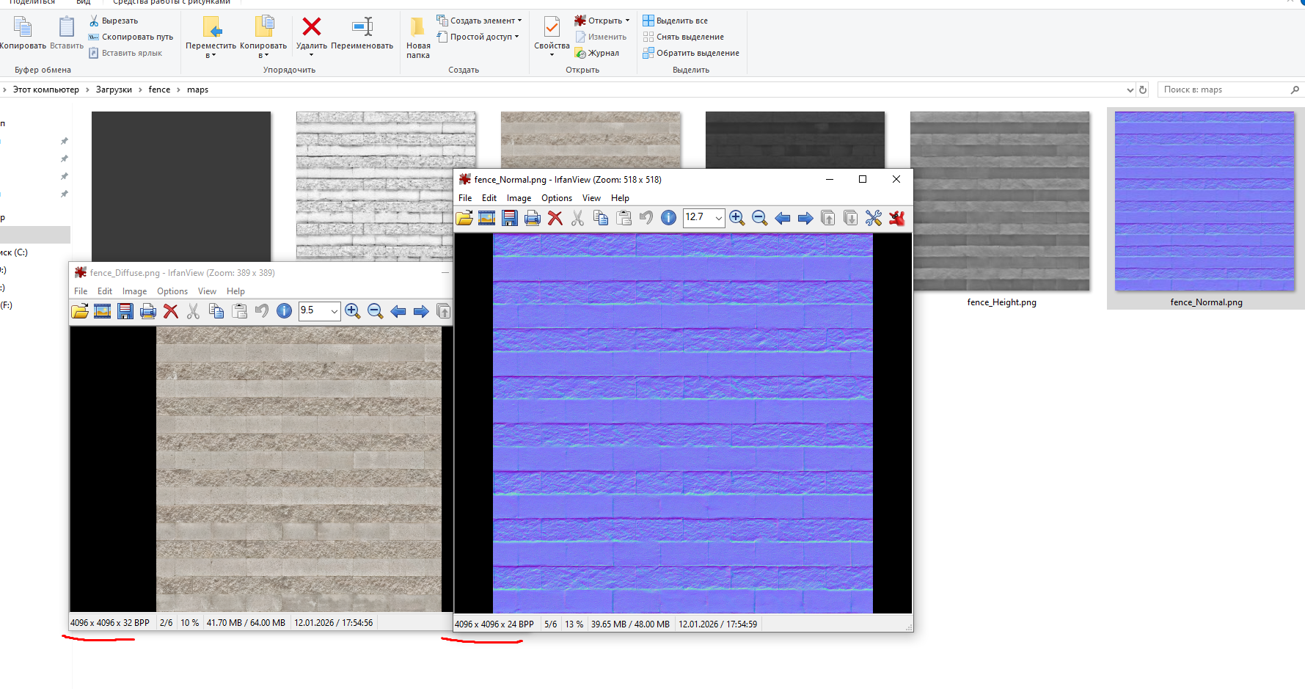Screen dimensions: 1305x689
Task: Click Undo arrow in fence_Normal IrfanView toolbar
Action: 646,218
